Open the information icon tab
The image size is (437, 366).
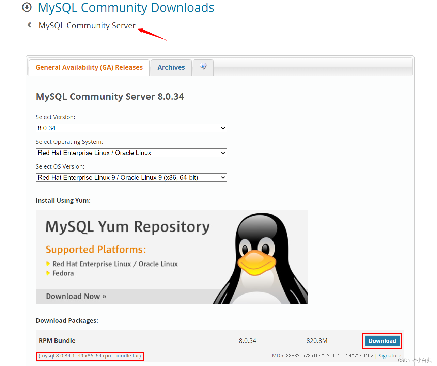tap(203, 67)
